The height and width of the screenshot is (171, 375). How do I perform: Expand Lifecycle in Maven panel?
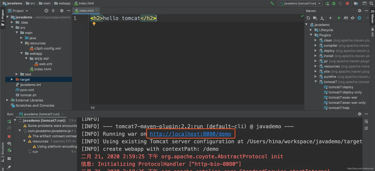[x=311, y=30]
